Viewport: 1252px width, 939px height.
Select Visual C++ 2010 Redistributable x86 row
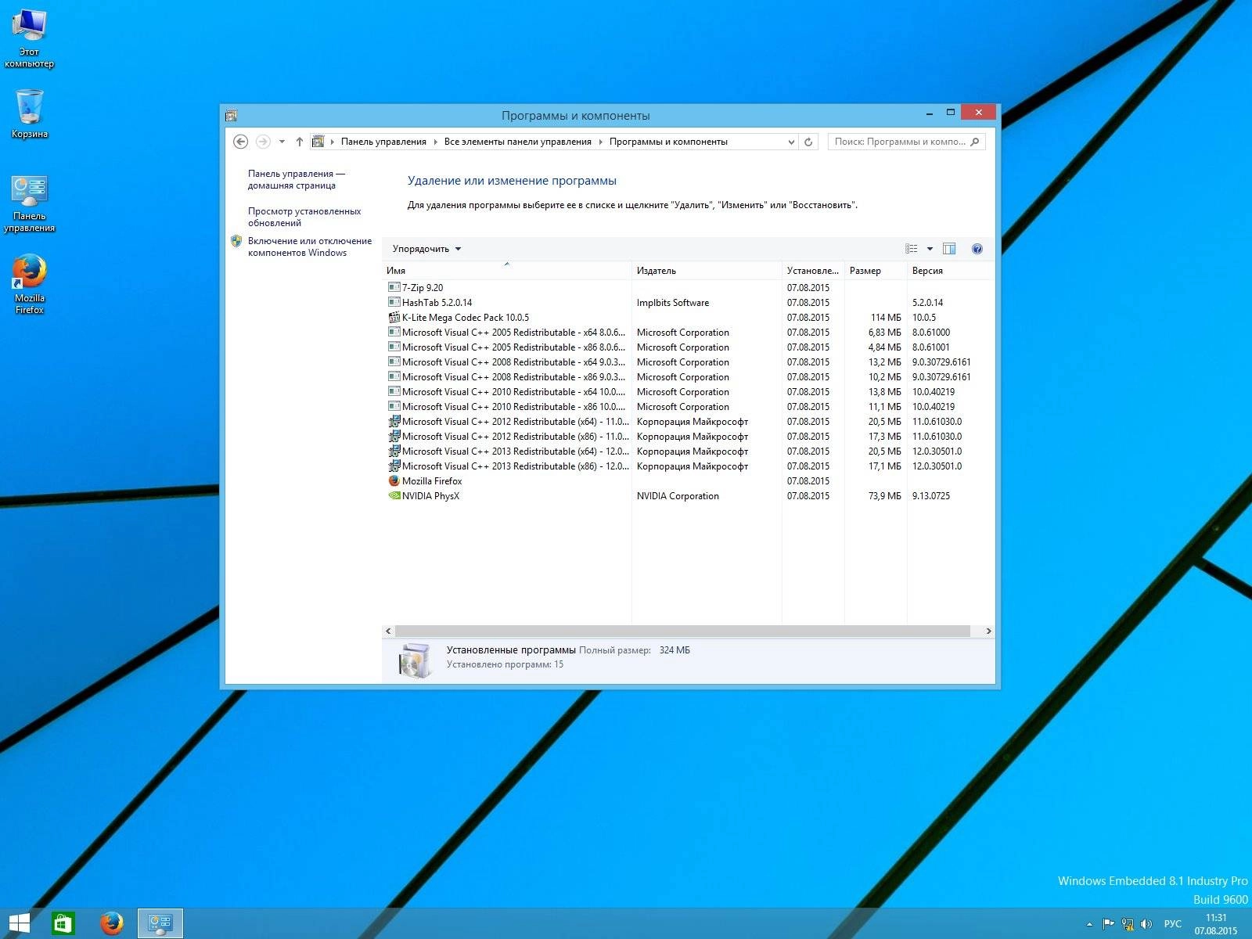pos(687,406)
